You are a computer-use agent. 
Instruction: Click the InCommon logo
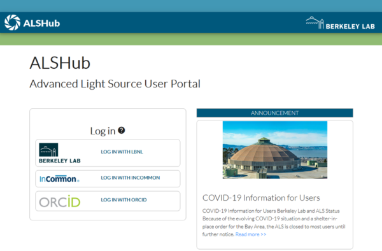coord(59,178)
